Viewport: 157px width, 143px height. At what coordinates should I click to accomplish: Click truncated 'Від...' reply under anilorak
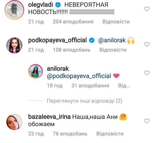[x=124, y=86]
